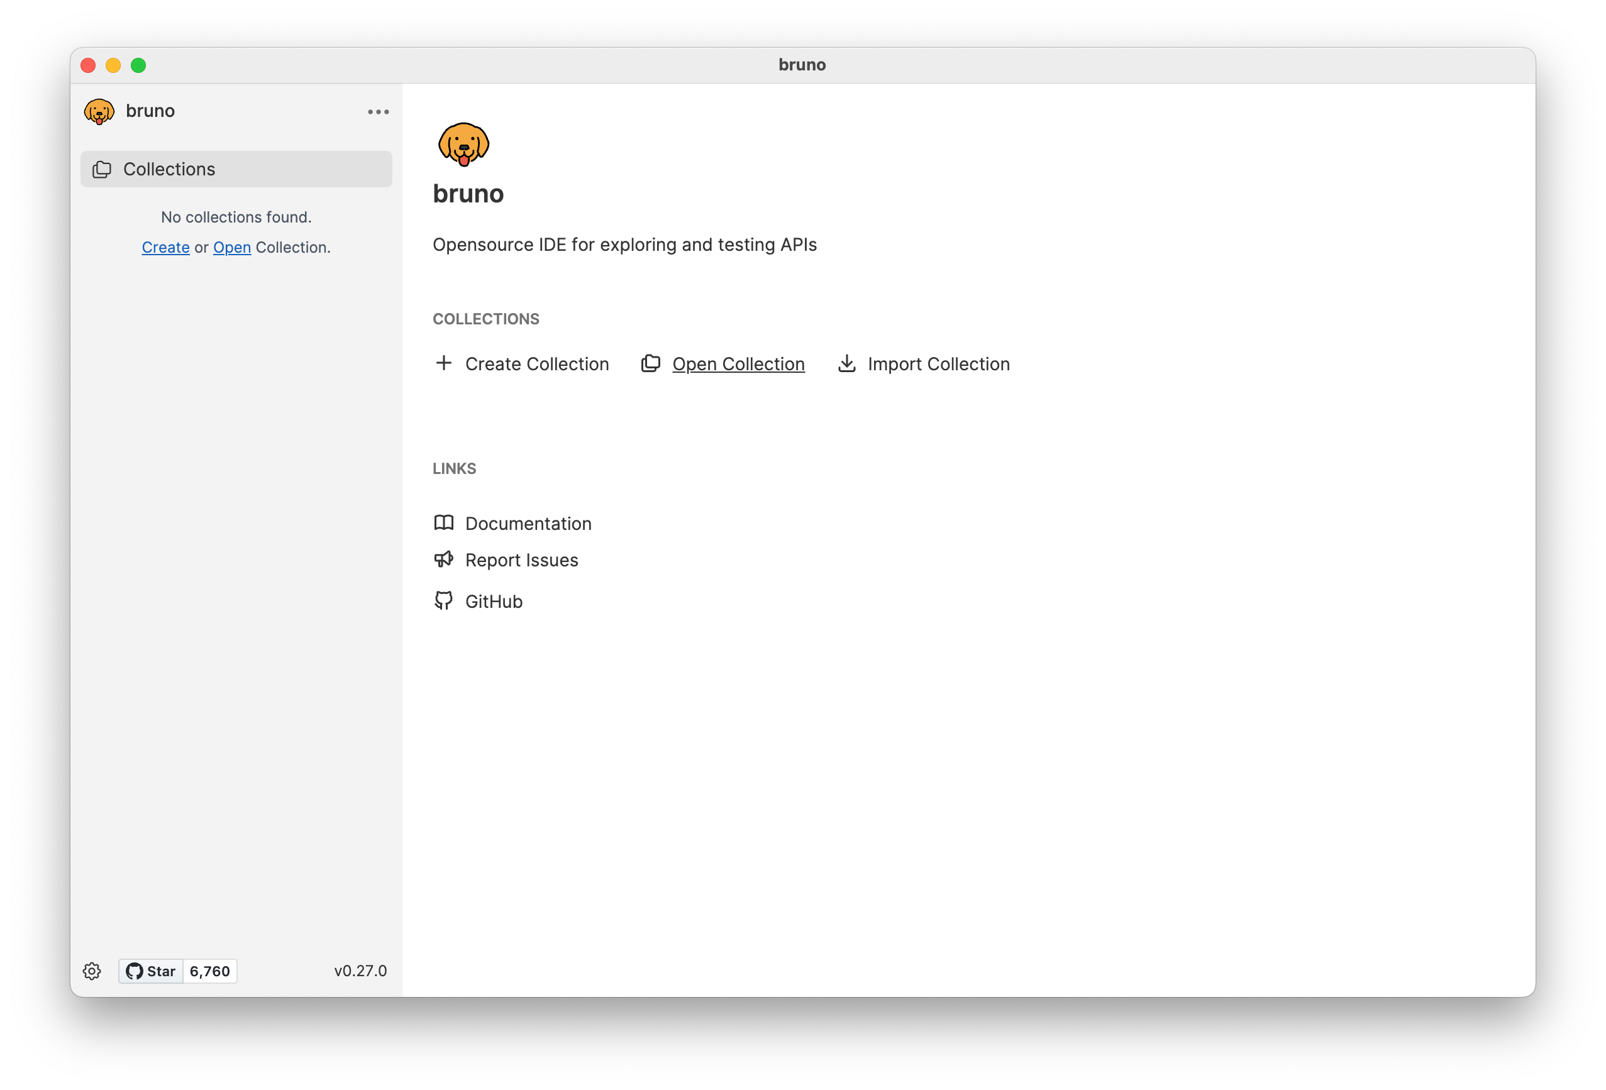The height and width of the screenshot is (1090, 1606).
Task: Click the 'Opensource IDE for exploring and testing APIs' tagline
Action: pyautogui.click(x=624, y=245)
